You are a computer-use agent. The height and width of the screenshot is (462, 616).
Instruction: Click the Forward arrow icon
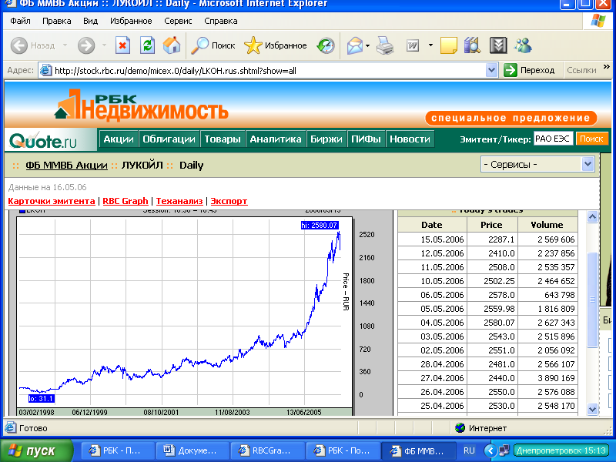[86, 45]
